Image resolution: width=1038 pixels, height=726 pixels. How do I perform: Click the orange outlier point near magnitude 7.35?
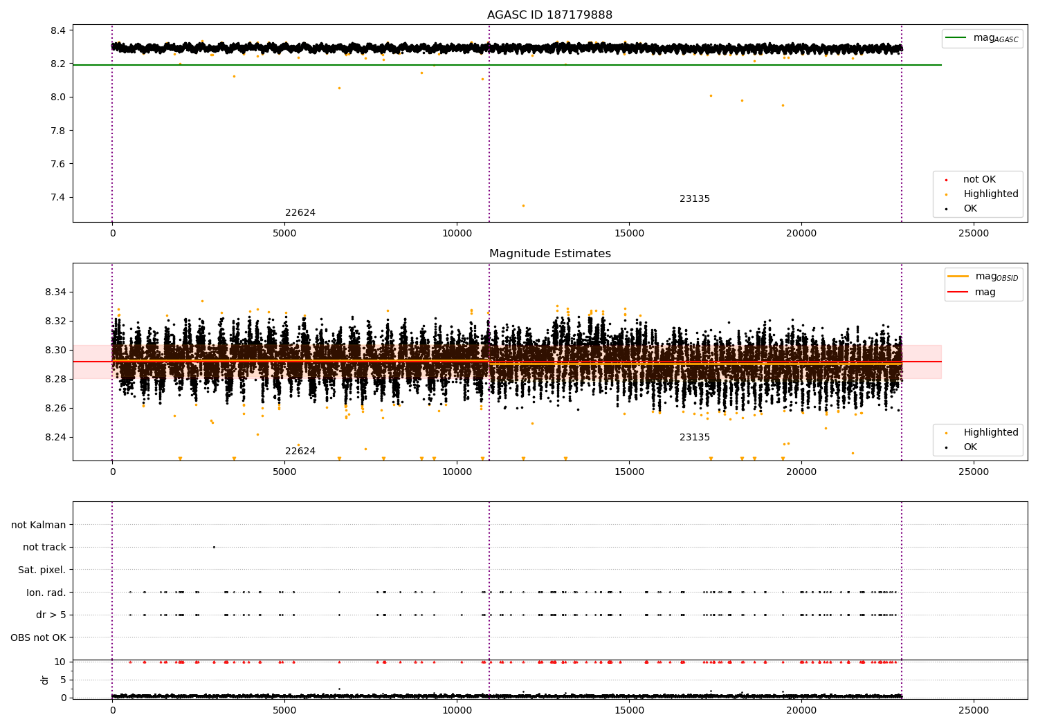[x=523, y=205]
